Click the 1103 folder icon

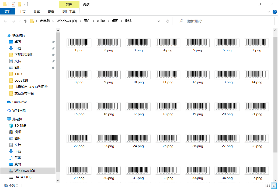11,74
